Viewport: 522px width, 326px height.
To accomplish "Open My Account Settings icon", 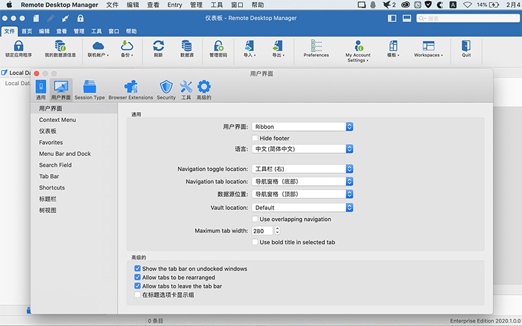I will 358,46.
